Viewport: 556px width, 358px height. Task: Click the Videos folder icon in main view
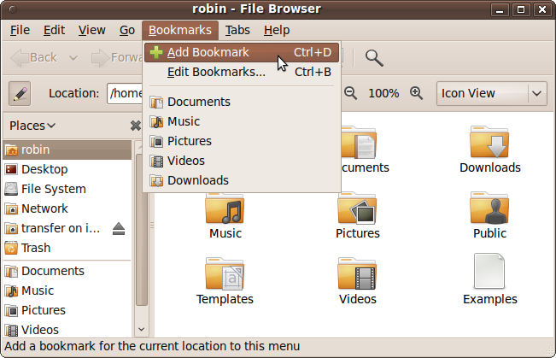tap(357, 274)
